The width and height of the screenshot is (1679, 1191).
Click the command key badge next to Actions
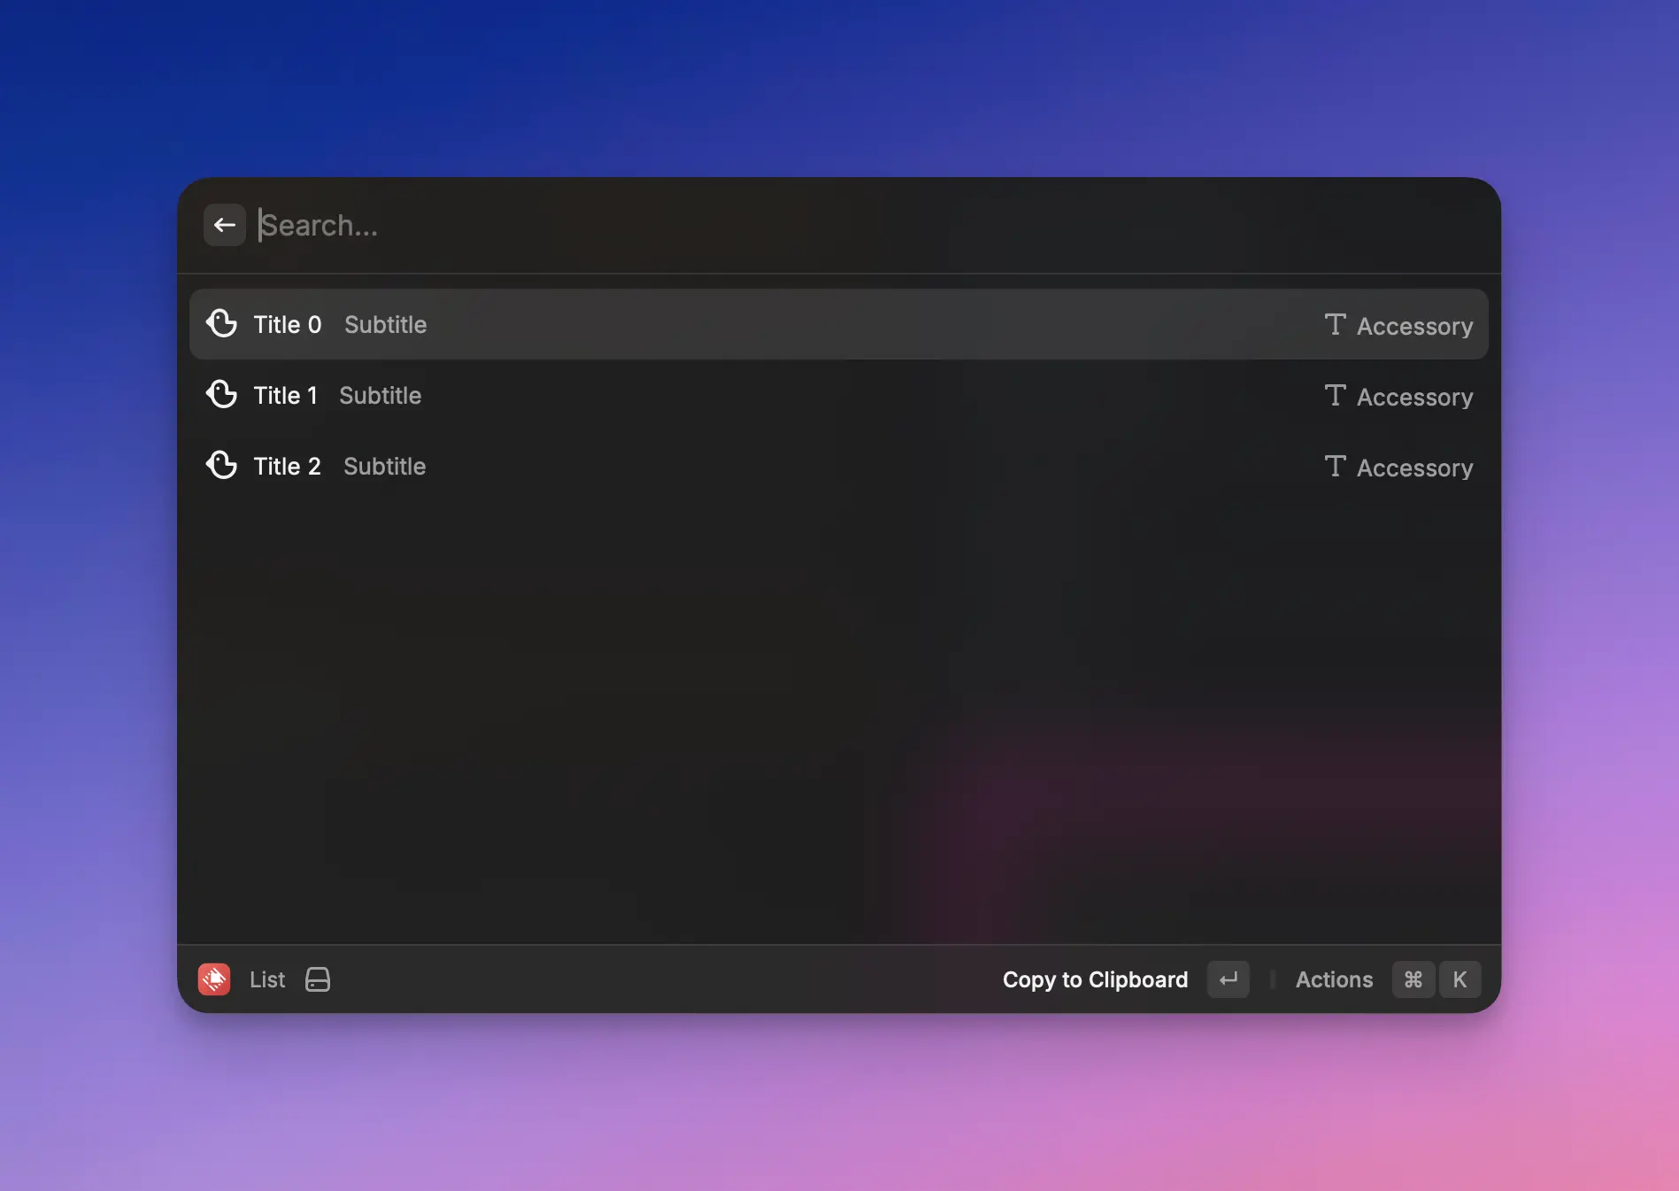[x=1413, y=979]
